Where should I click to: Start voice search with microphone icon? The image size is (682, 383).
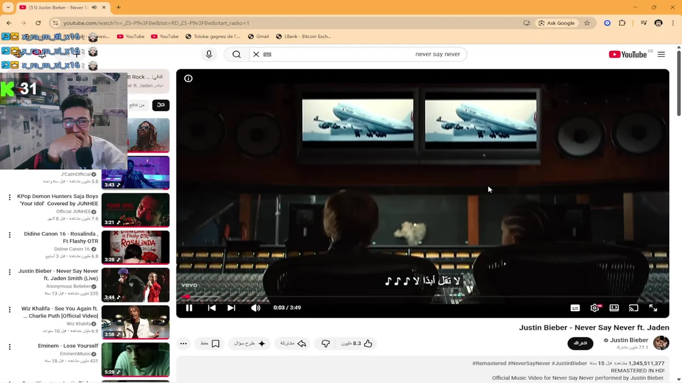click(x=209, y=54)
